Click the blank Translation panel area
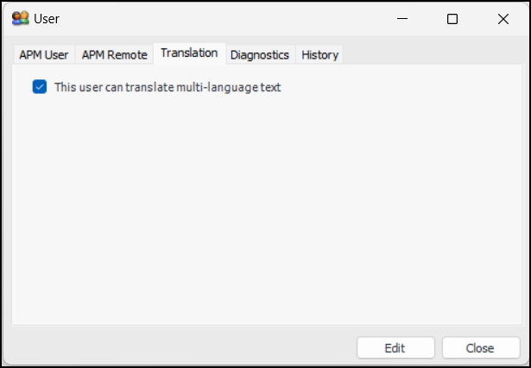The height and width of the screenshot is (368, 531). tap(259, 207)
